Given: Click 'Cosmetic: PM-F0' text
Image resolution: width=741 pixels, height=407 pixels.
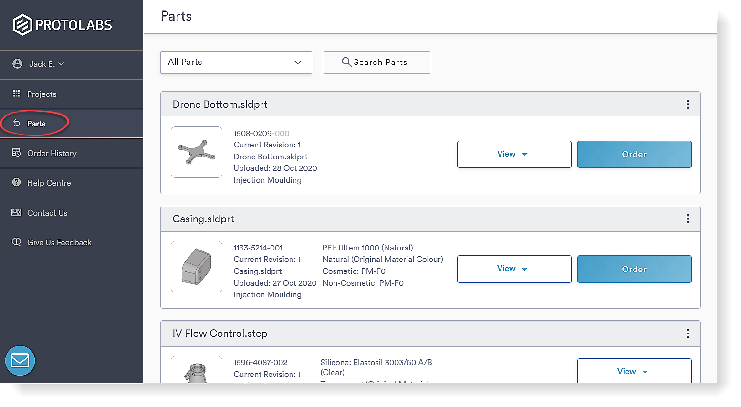Looking at the screenshot, I should 354,271.
